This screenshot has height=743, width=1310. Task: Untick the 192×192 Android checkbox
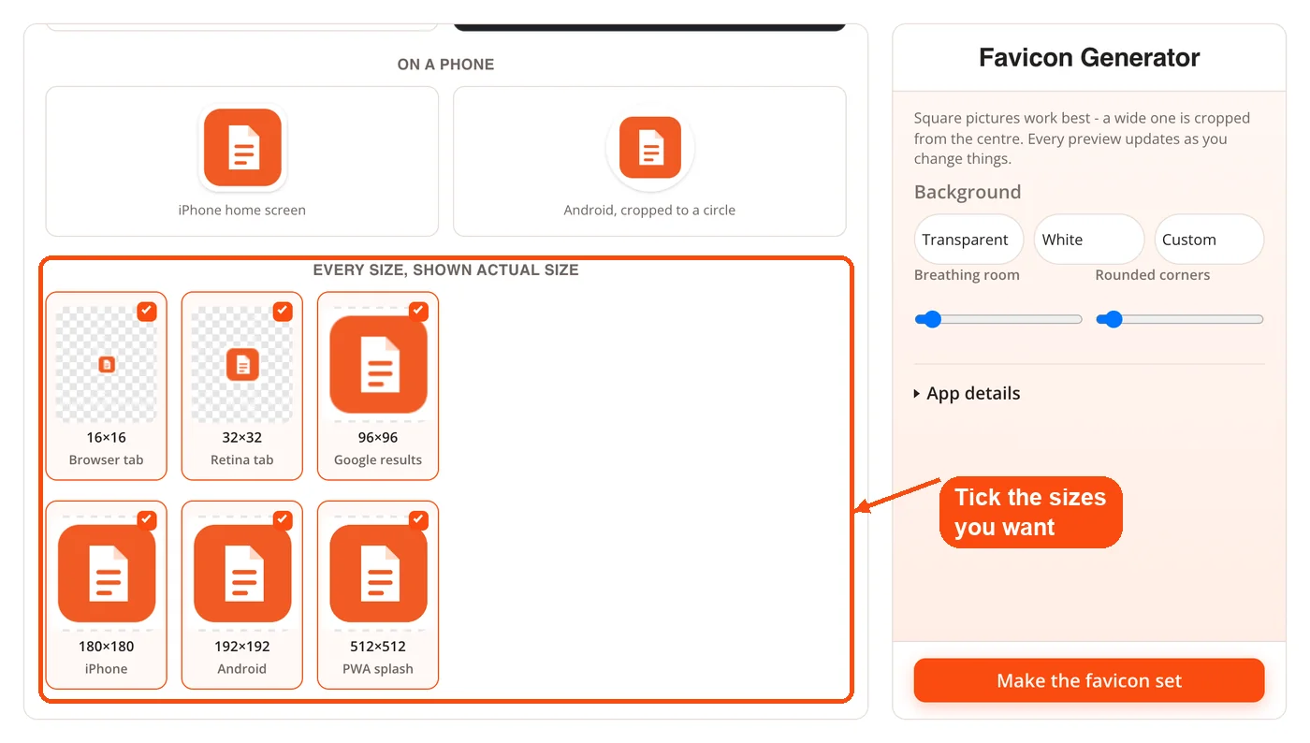click(x=283, y=520)
